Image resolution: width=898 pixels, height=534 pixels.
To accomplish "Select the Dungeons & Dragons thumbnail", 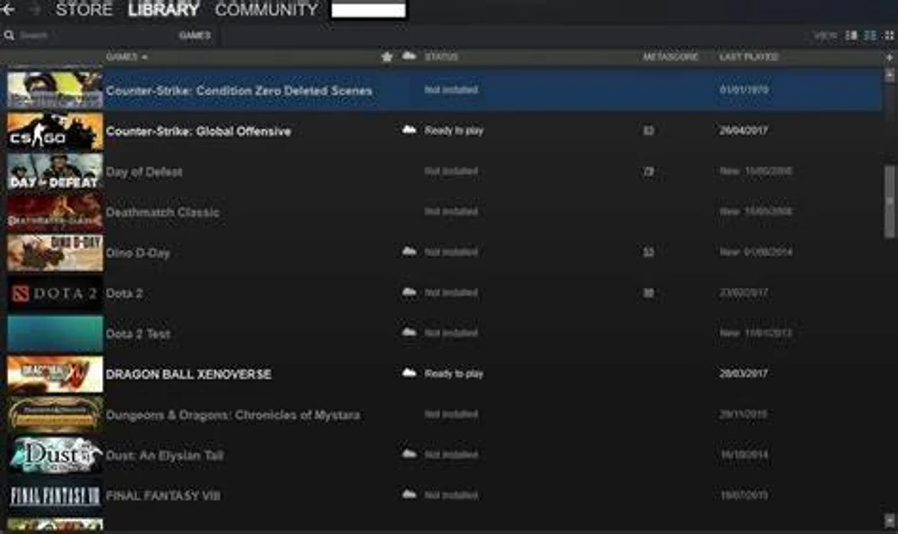I will coord(55,415).
